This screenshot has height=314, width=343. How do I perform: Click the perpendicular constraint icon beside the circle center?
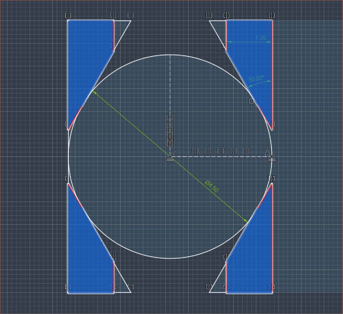click(175, 152)
